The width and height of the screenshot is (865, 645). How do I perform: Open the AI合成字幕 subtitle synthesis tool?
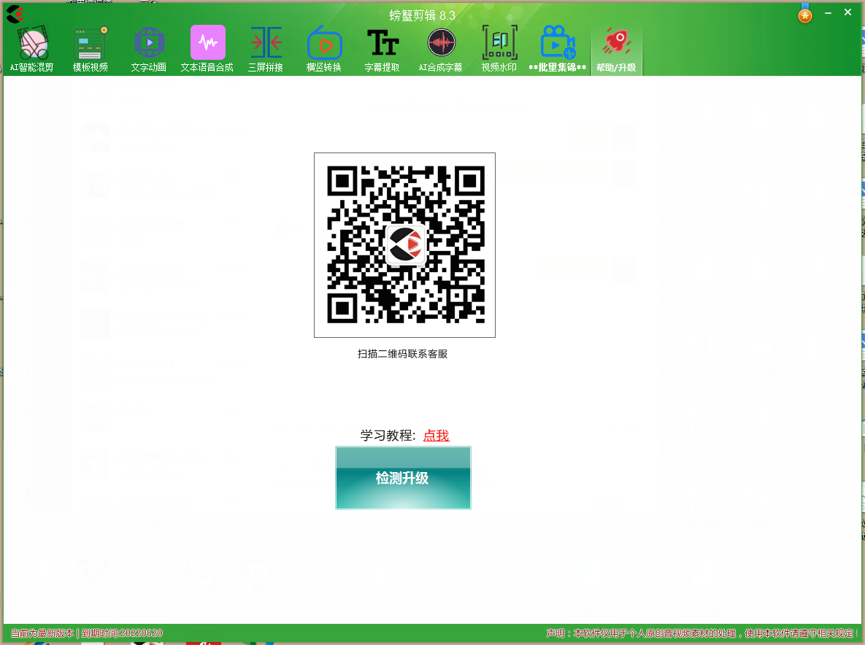pyautogui.click(x=441, y=49)
